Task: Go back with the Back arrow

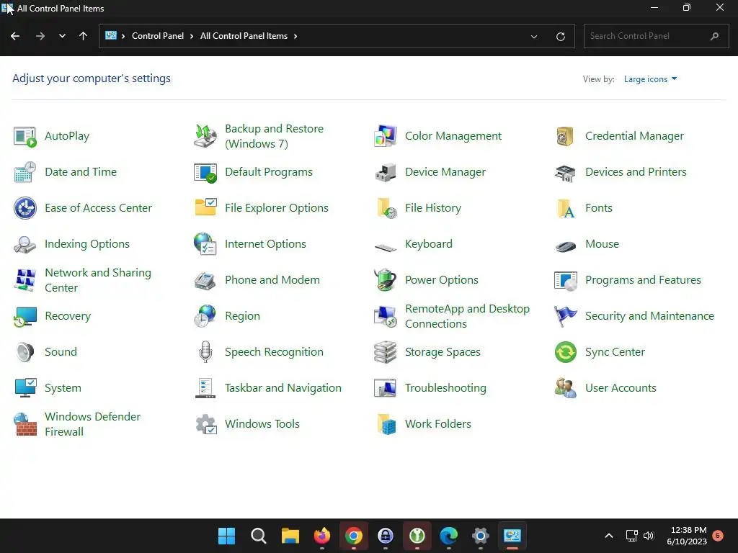Action: click(x=15, y=36)
